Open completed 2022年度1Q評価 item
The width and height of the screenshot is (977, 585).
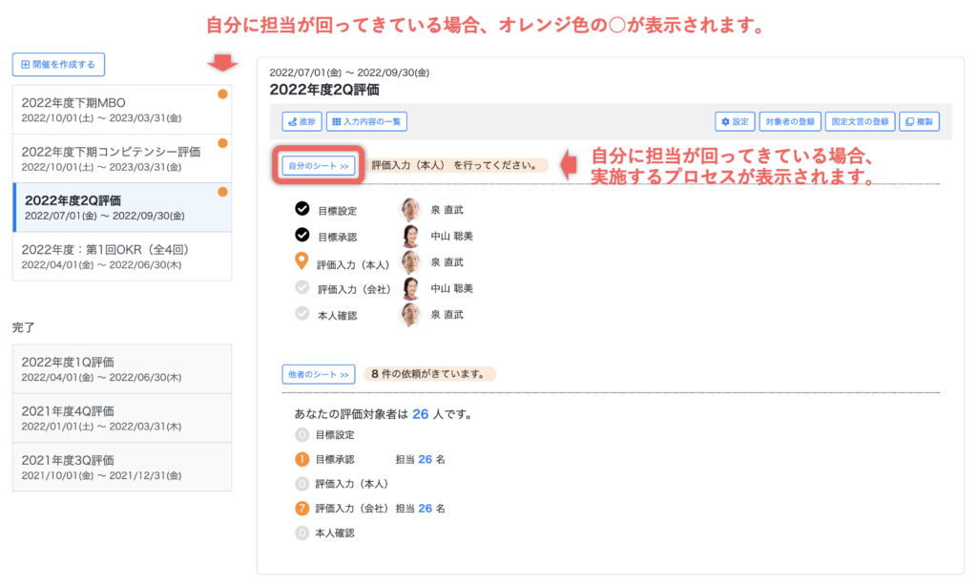[x=122, y=368]
